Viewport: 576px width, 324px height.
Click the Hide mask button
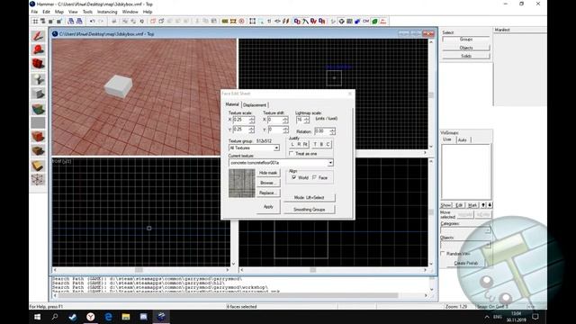[x=268, y=173]
